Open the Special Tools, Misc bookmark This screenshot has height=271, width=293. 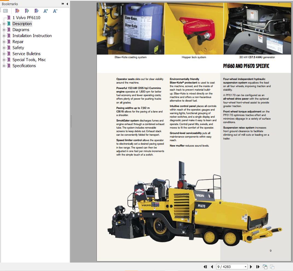[29, 60]
